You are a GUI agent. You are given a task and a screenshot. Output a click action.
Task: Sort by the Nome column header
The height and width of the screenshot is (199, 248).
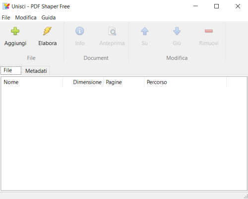click(x=32, y=82)
